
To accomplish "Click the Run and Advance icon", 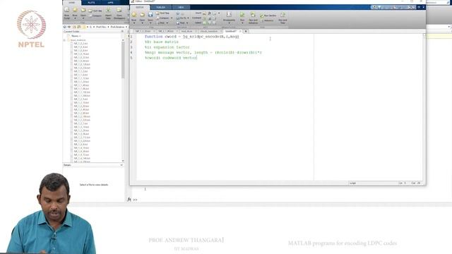I will click(253, 14).
